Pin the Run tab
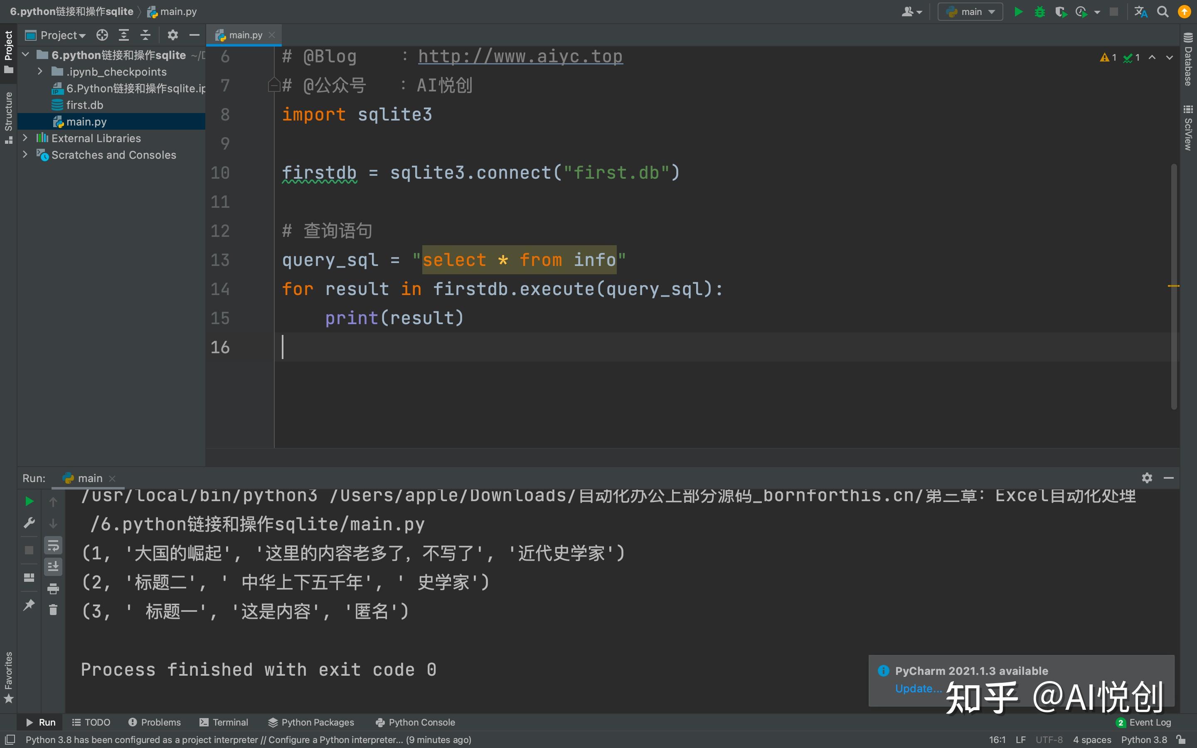The height and width of the screenshot is (748, 1197). click(x=29, y=604)
